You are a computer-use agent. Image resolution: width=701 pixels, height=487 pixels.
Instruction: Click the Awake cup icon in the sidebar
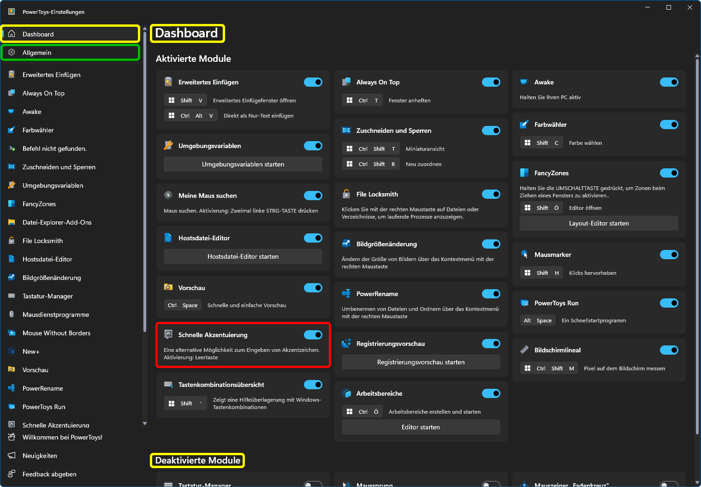click(12, 112)
